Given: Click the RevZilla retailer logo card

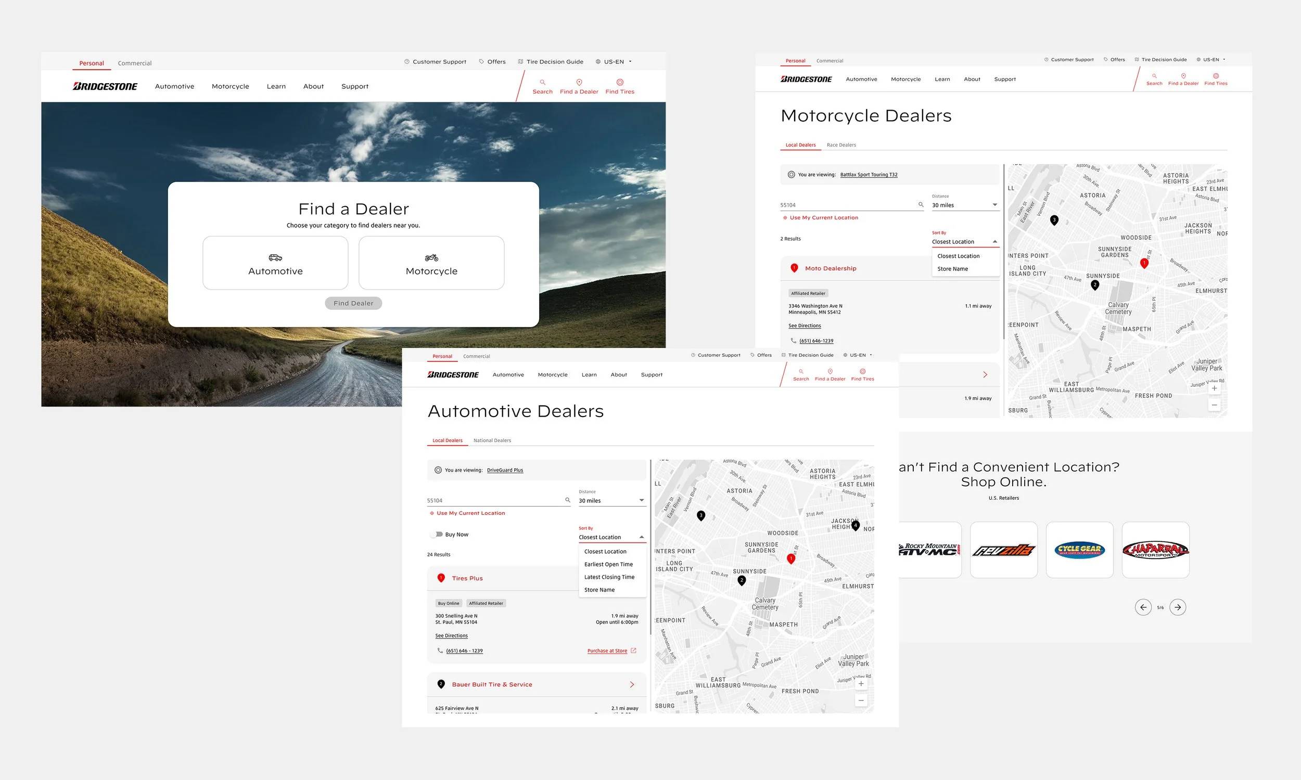Looking at the screenshot, I should point(1003,550).
